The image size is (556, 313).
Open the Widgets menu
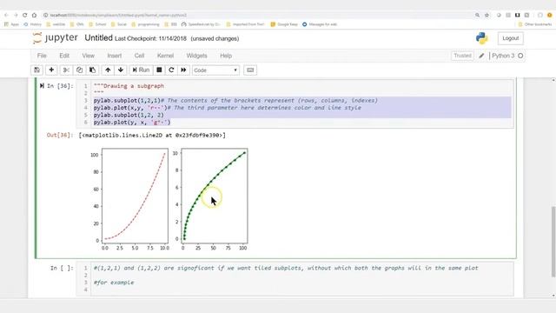[196, 56]
